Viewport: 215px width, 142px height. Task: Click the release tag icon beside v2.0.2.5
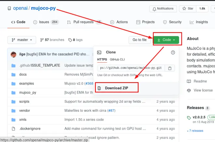(189, 118)
